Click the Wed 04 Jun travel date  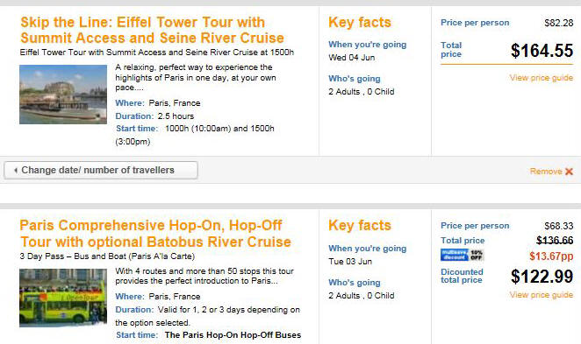tap(352, 58)
